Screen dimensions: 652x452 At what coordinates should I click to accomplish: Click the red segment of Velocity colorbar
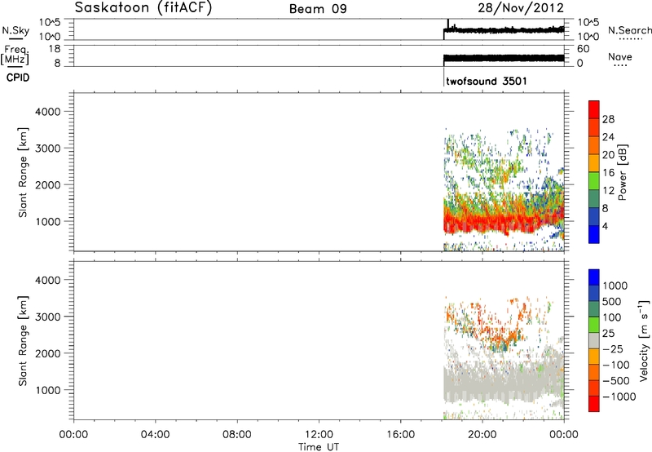coord(594,404)
